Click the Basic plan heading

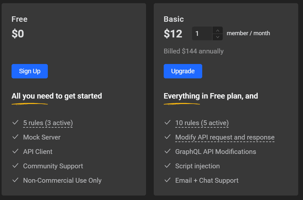pyautogui.click(x=174, y=19)
